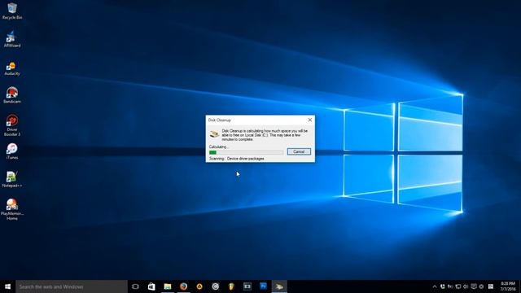The image size is (521, 293).
Task: Open the volume speaker tray icon
Action: click(466, 286)
